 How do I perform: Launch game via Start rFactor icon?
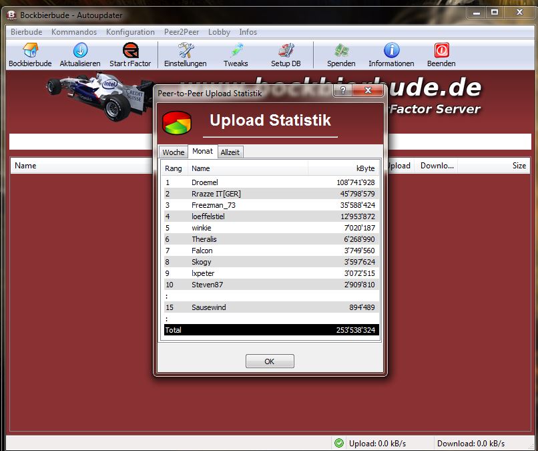(x=130, y=51)
